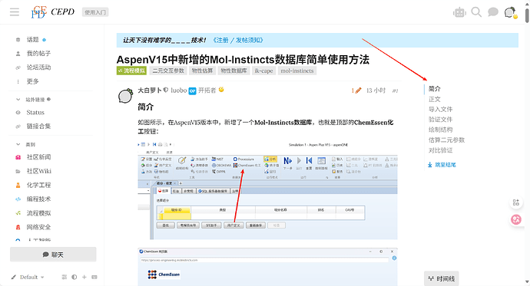Open 我的帖子 in sidebar
This screenshot has height=286, width=530.
click(x=33, y=53)
